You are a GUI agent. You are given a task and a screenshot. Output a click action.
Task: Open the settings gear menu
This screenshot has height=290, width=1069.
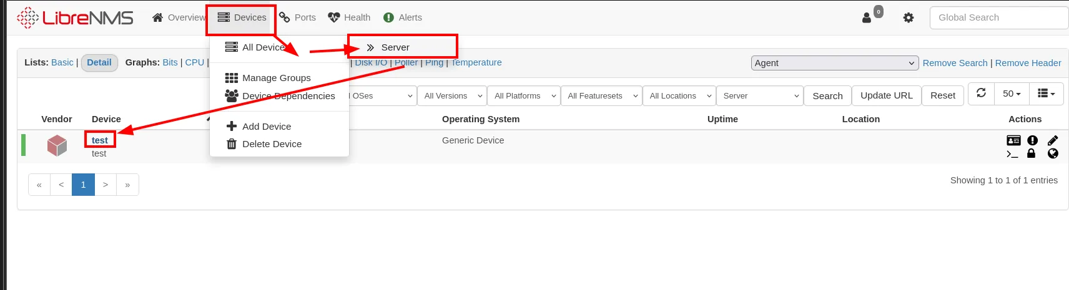[x=909, y=17]
